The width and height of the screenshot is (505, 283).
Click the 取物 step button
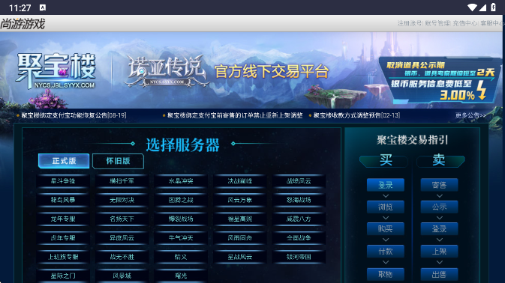(x=386, y=274)
